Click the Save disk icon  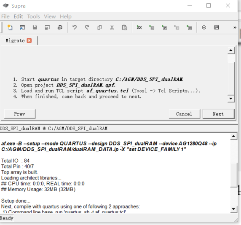point(35,27)
